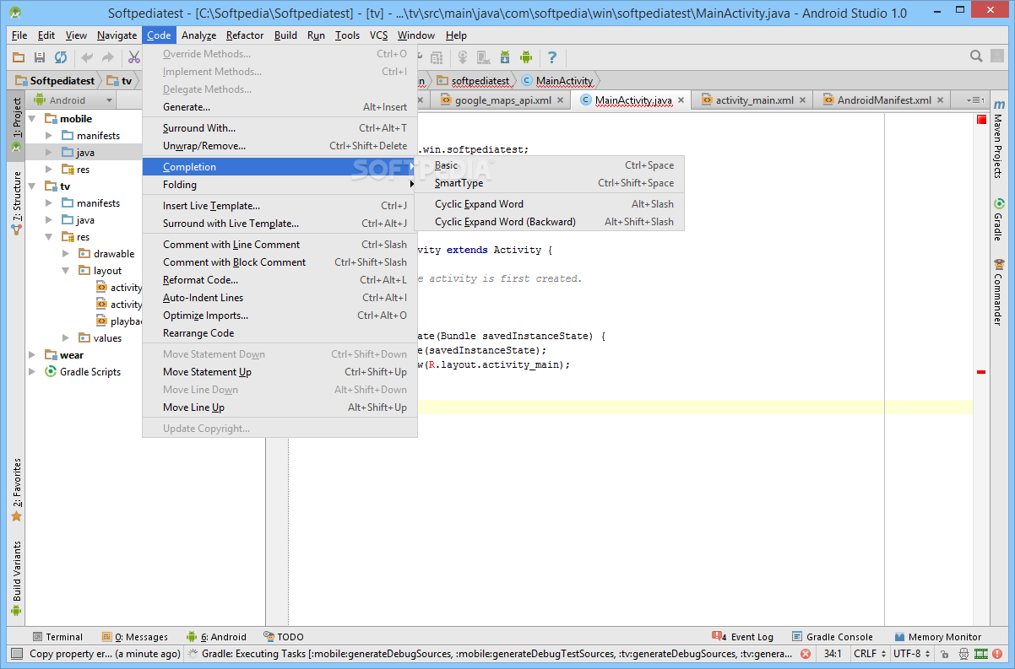Click the Synchronize toolbar icon
The image size is (1015, 669).
[61, 57]
